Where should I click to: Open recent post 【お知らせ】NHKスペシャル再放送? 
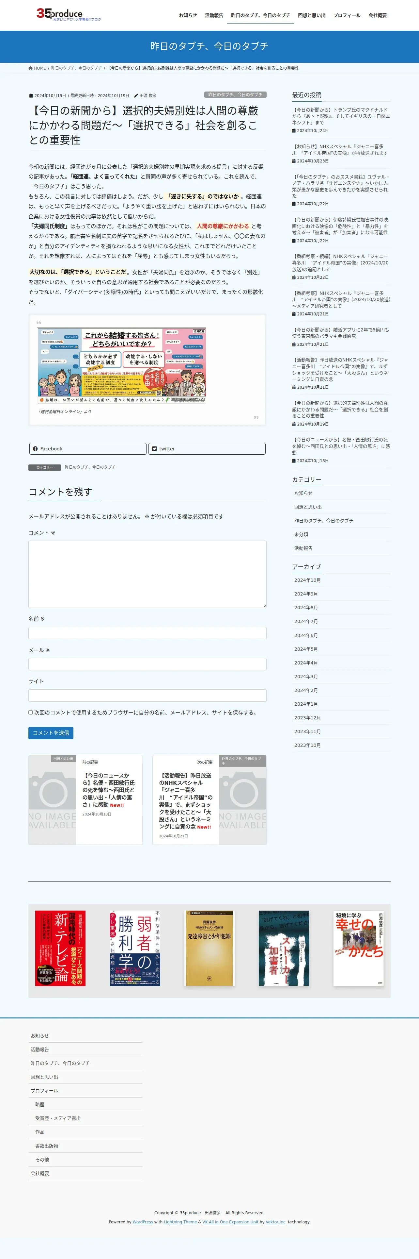(340, 150)
